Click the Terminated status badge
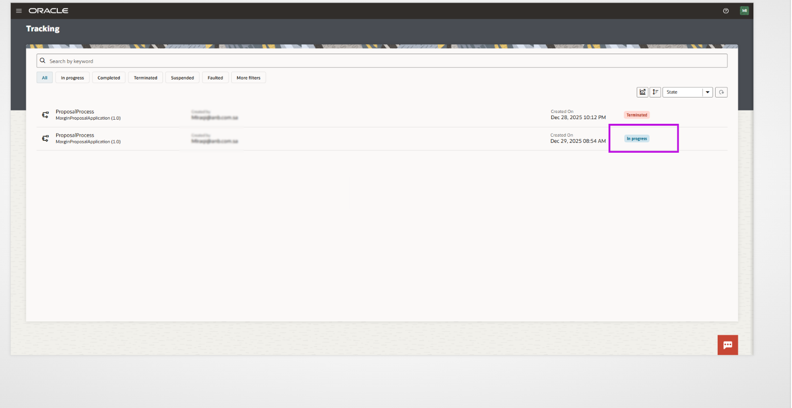This screenshot has width=792, height=408. point(637,115)
